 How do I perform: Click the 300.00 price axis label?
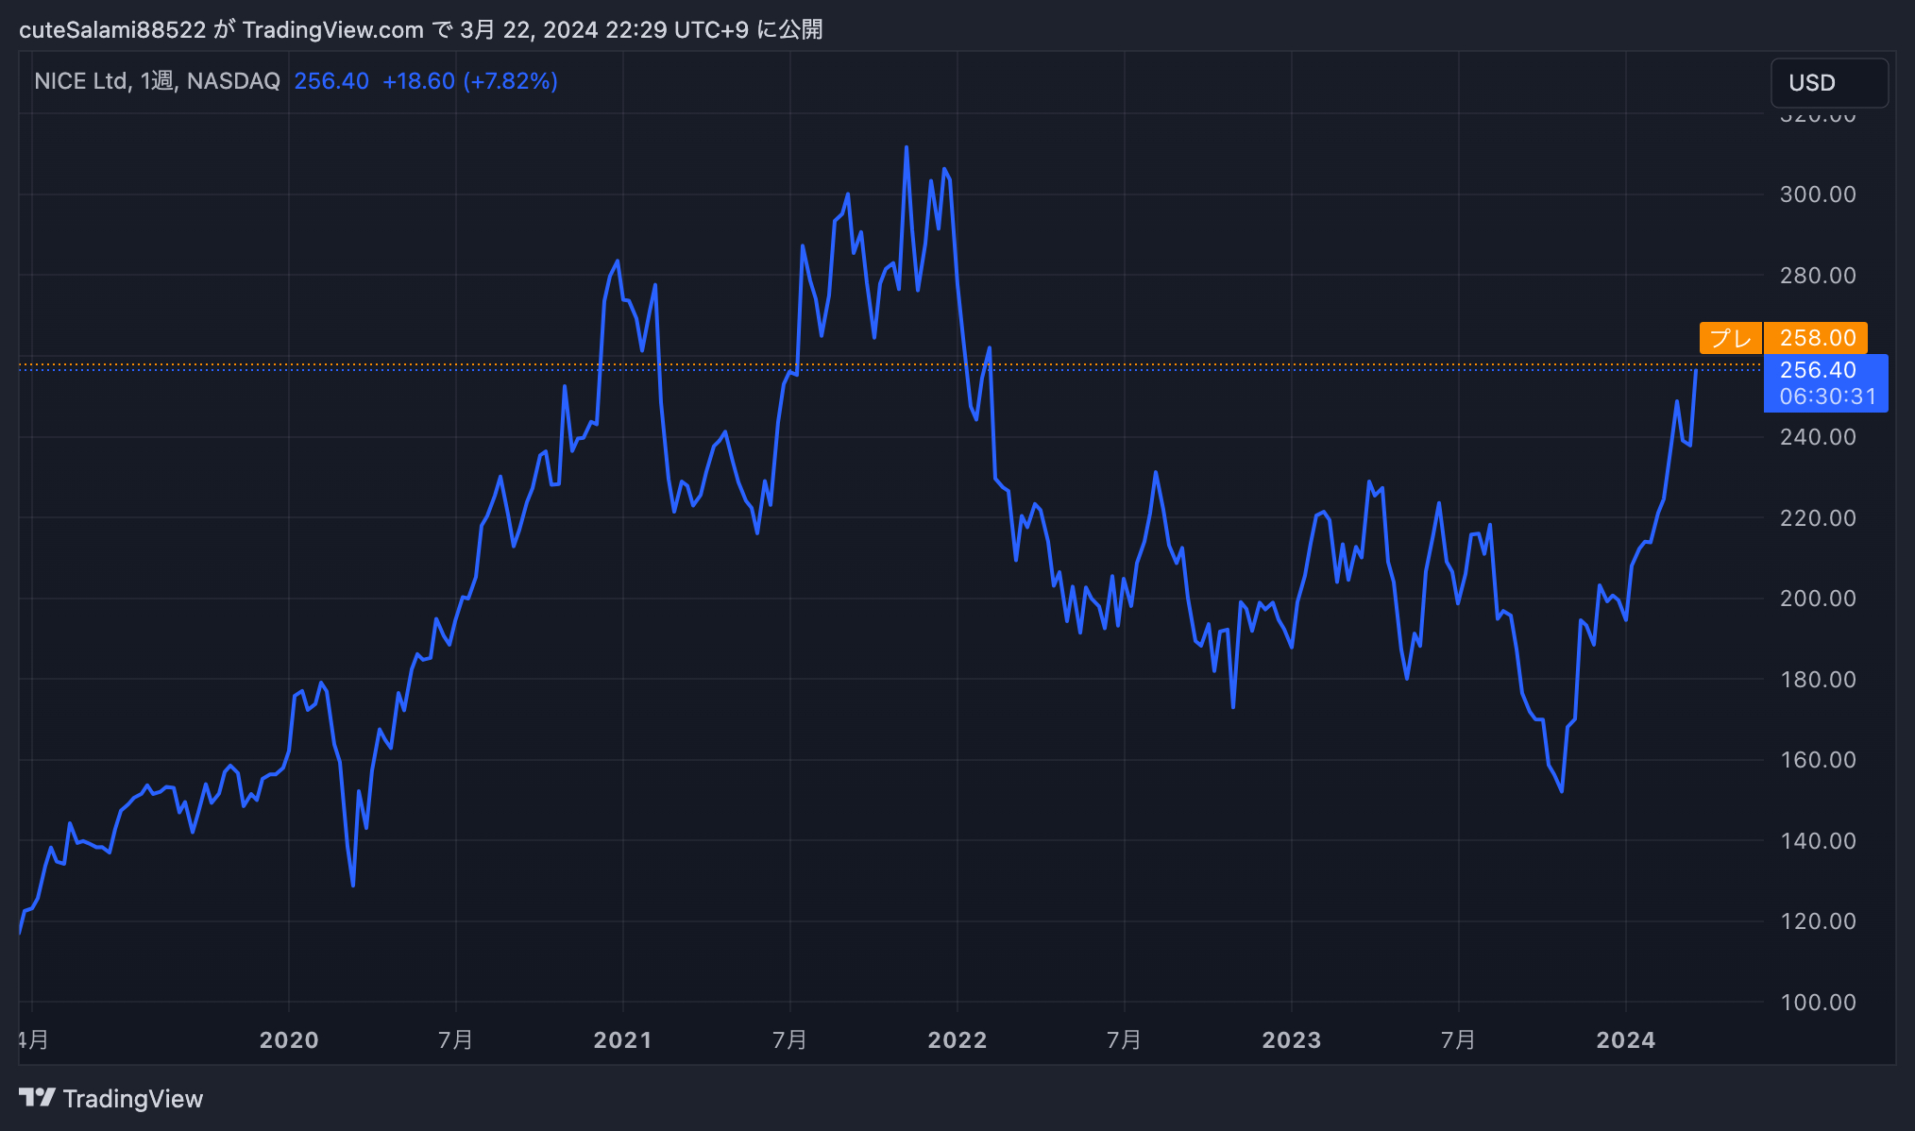(x=1817, y=194)
